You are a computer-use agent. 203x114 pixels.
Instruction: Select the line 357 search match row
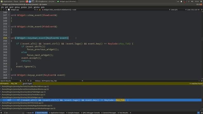point(101,100)
